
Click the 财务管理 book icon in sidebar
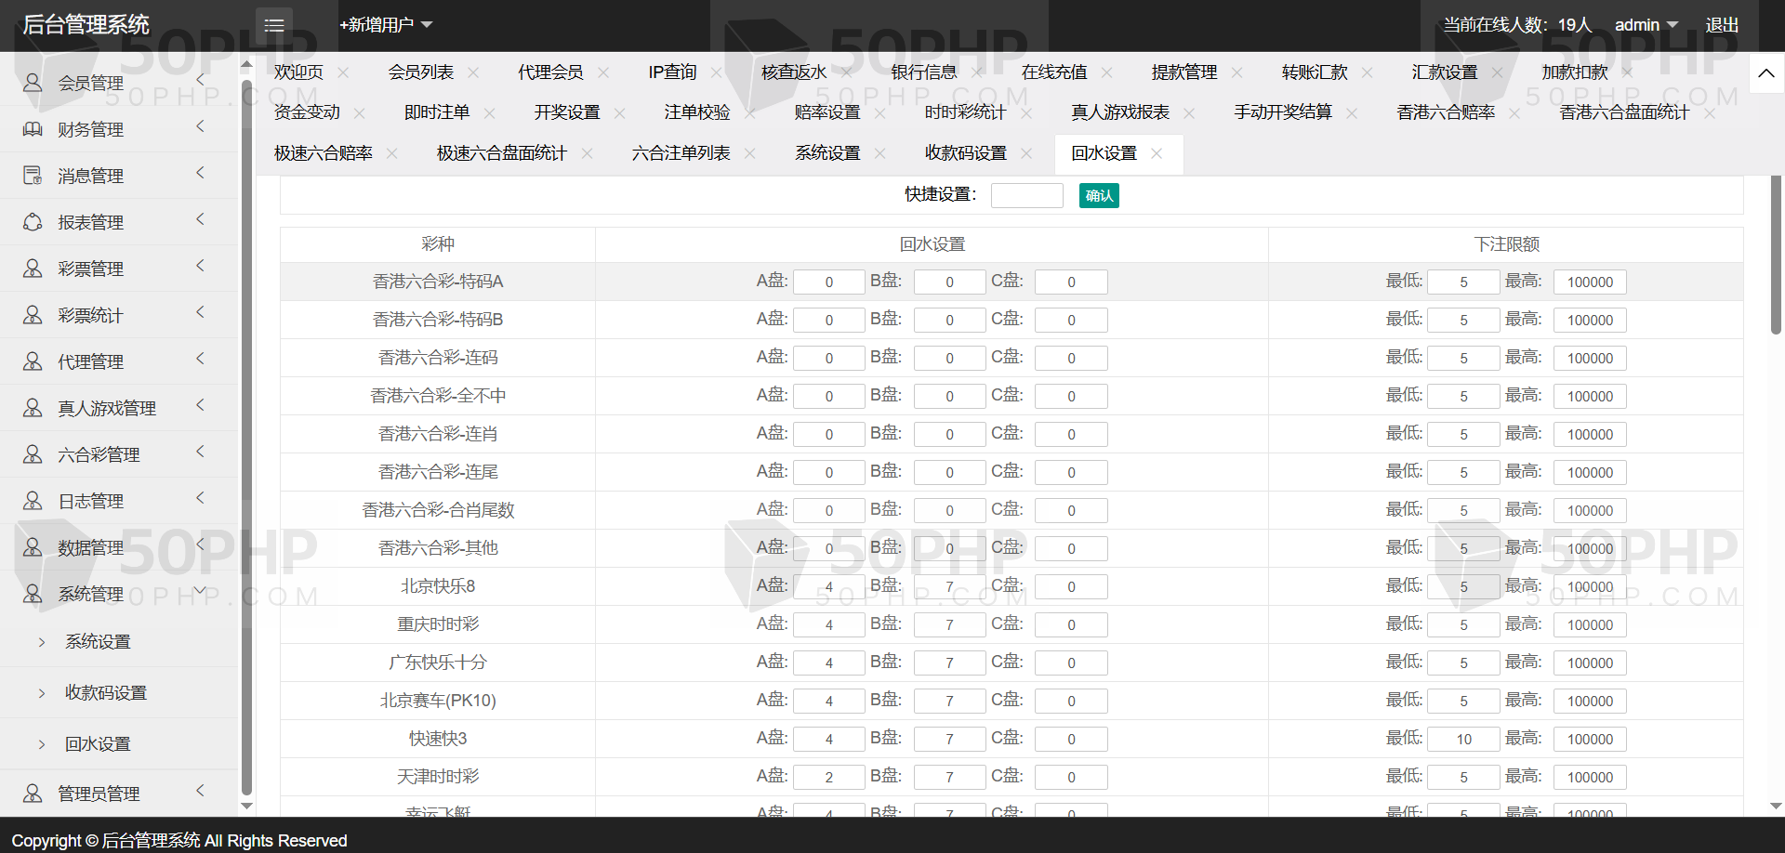coord(33,129)
